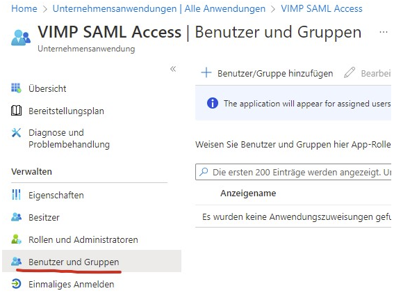
Task: Click the Besitzer people icon
Action: [17, 216]
